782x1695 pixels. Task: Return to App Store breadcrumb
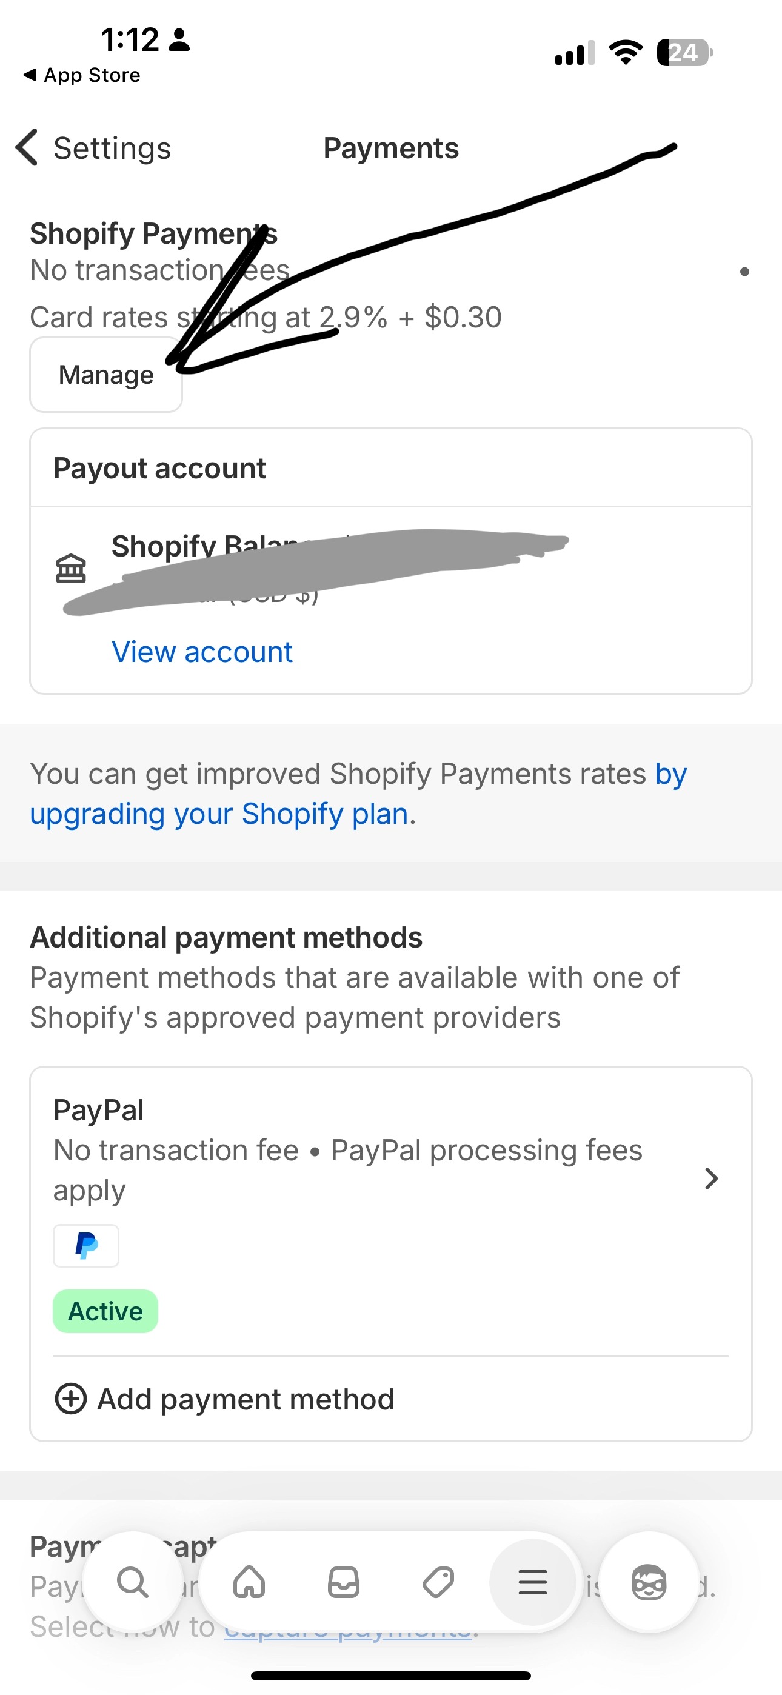tap(82, 75)
